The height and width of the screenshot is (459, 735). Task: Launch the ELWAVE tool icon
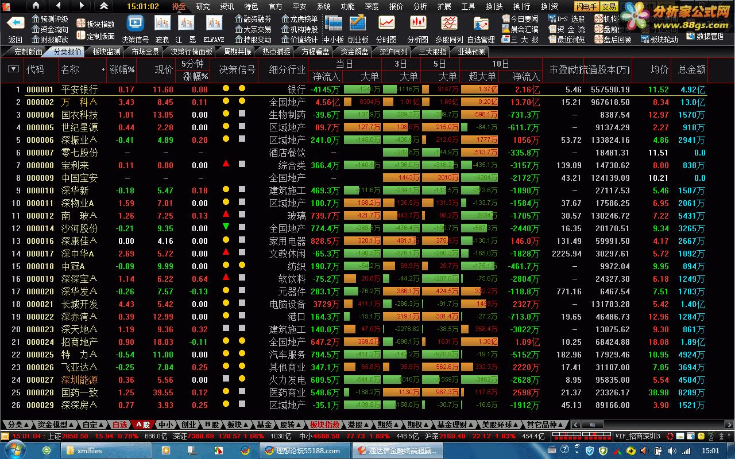(x=214, y=23)
